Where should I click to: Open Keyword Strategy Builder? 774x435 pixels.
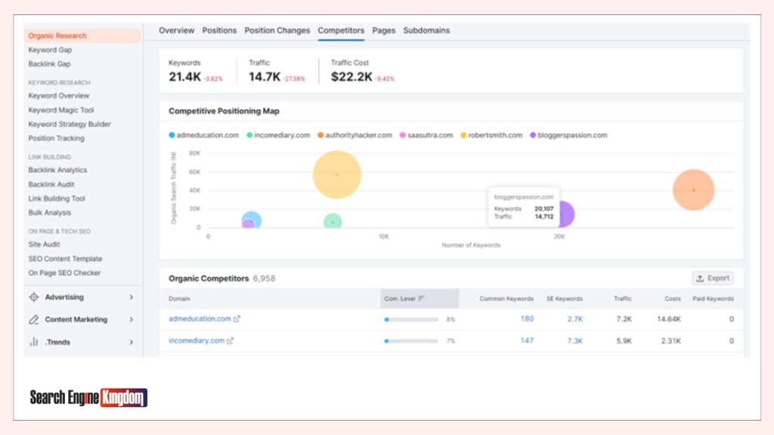[69, 125]
